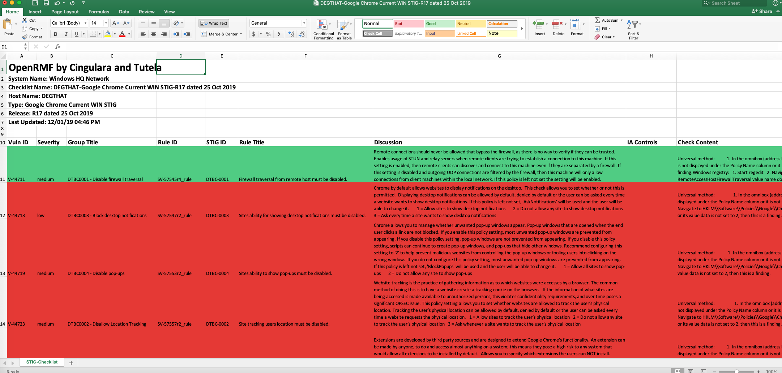
Task: Undo last action in title bar
Action: pos(57,3)
